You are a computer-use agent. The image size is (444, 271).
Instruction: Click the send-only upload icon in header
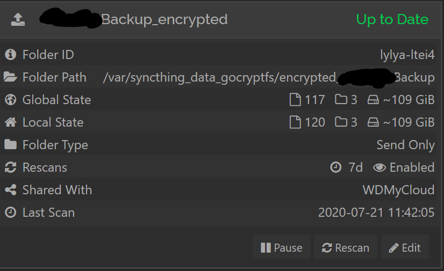pos(18,19)
